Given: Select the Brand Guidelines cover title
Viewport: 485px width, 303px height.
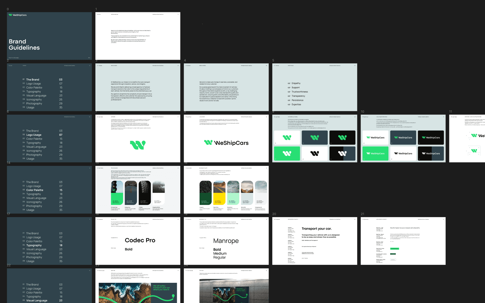Looking at the screenshot, I should click(24, 45).
